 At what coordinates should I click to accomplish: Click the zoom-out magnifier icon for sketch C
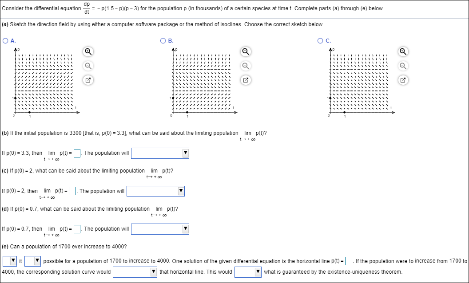click(x=403, y=66)
